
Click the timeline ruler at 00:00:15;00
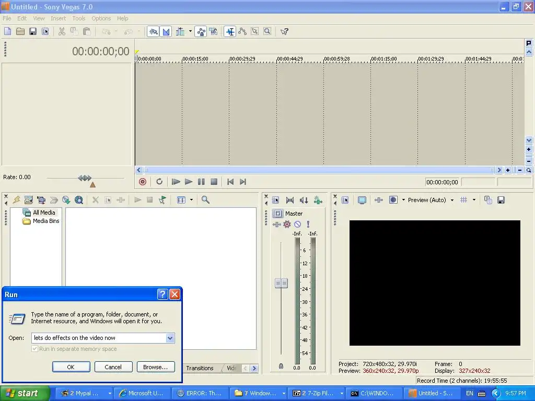pos(195,59)
